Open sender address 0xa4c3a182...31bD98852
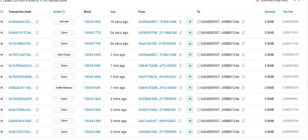The width and height of the screenshot is (308, 140). coord(157,44)
